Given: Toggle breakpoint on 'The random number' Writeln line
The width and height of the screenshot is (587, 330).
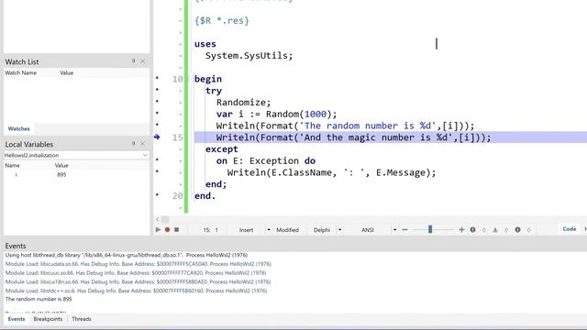Looking at the screenshot, I should point(157,125).
